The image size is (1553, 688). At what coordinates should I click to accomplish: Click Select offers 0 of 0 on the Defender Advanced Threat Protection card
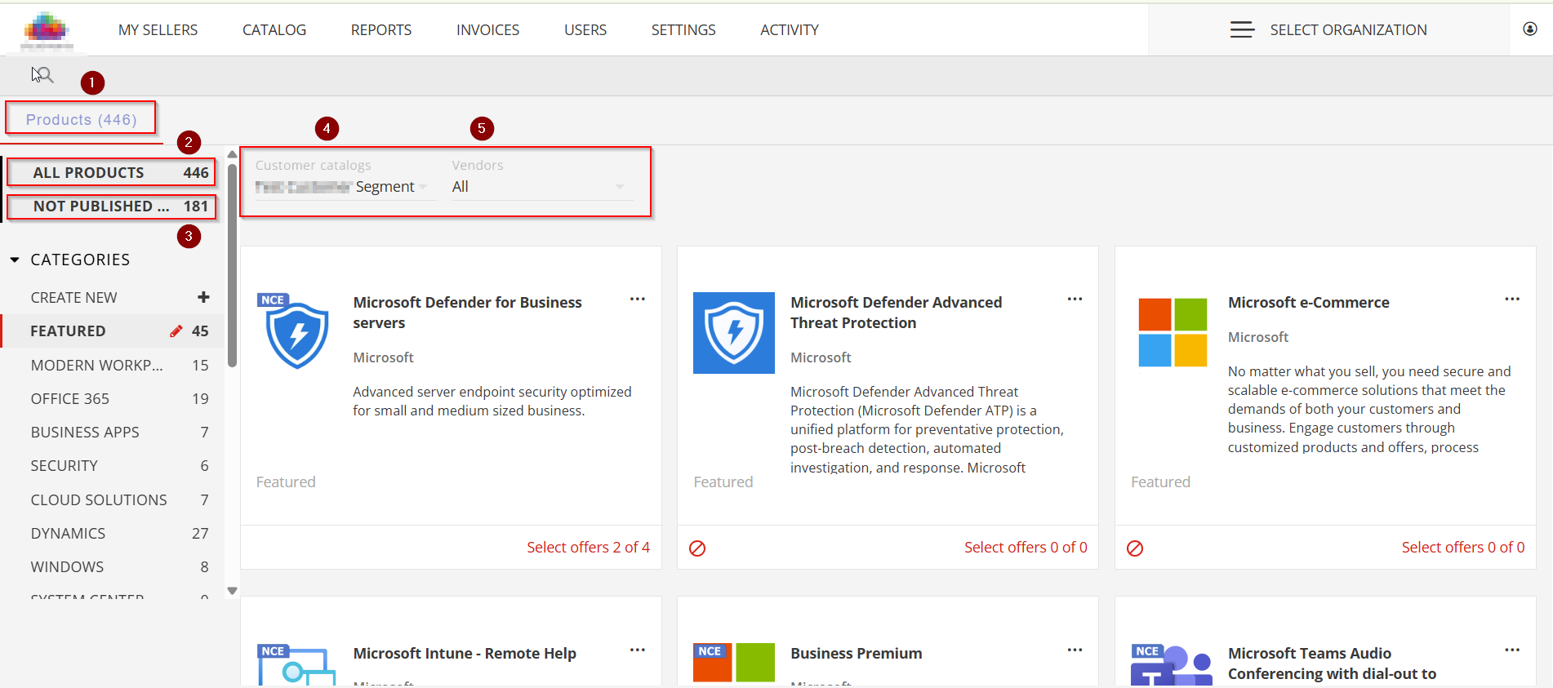coord(1026,547)
